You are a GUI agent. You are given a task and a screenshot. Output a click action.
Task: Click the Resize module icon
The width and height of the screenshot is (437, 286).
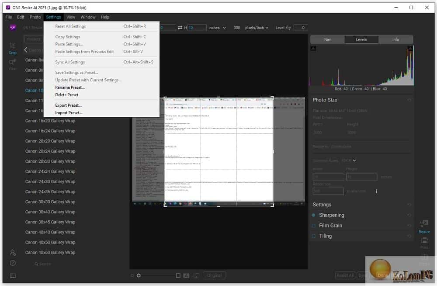(x=424, y=226)
